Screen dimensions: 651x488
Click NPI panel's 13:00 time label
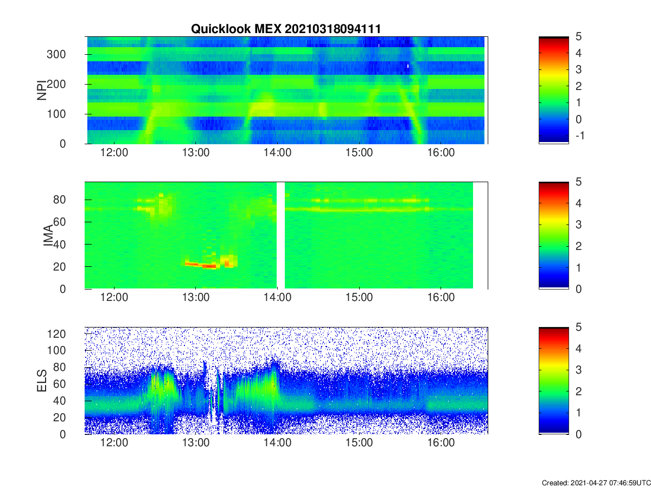coord(196,153)
